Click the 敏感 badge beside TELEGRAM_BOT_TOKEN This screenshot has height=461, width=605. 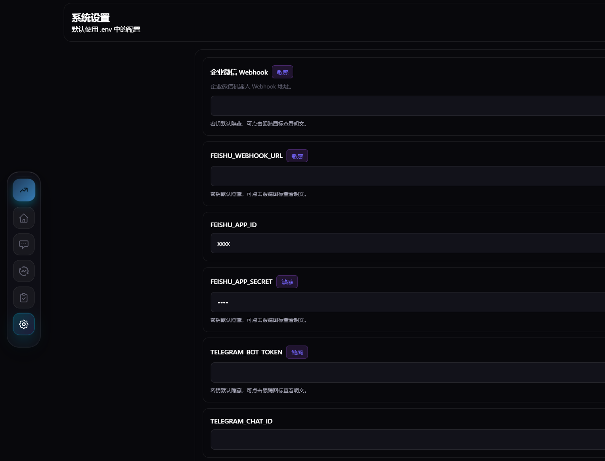297,352
